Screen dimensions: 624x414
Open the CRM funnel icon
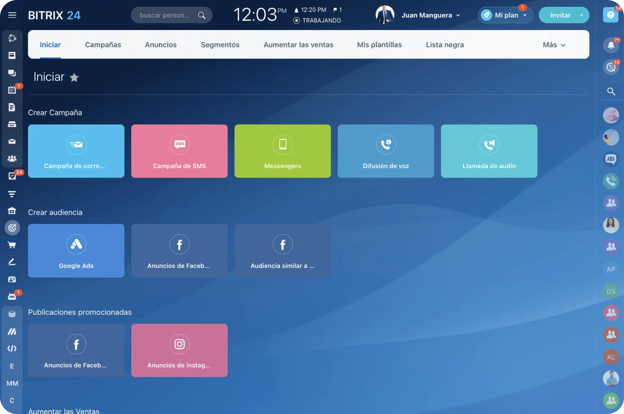click(12, 193)
